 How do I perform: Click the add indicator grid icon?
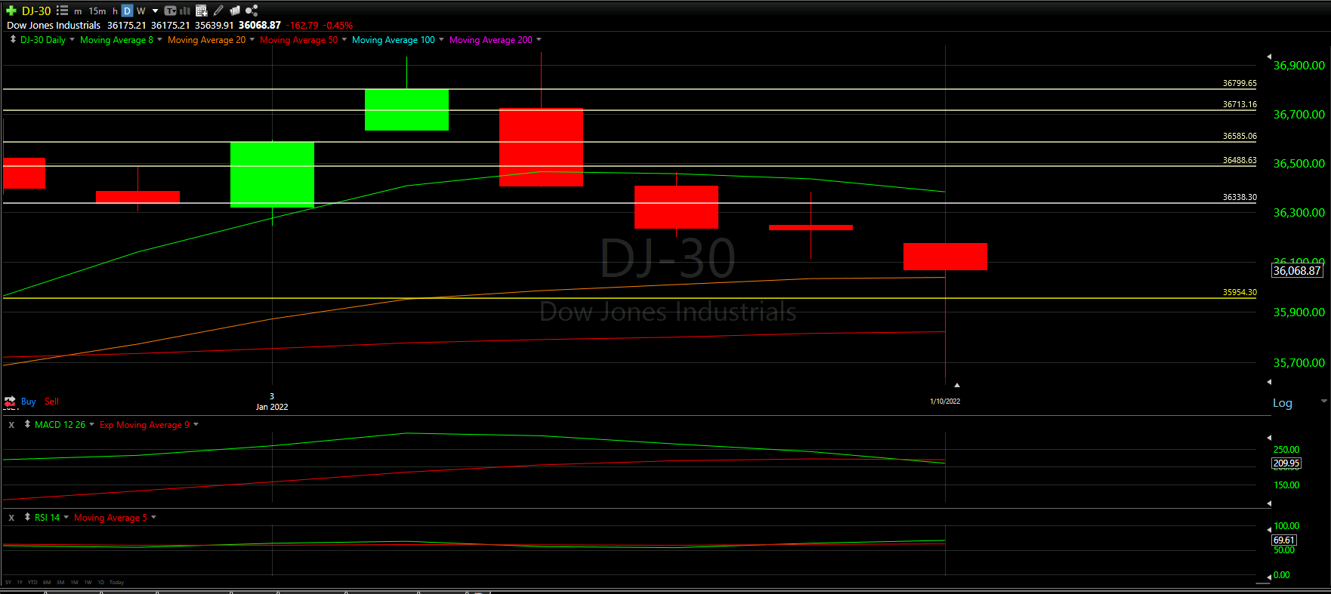(x=201, y=11)
